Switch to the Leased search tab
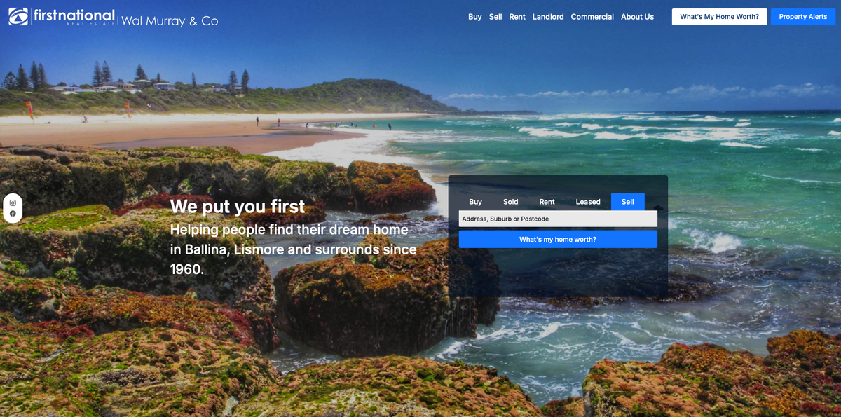 tap(588, 202)
